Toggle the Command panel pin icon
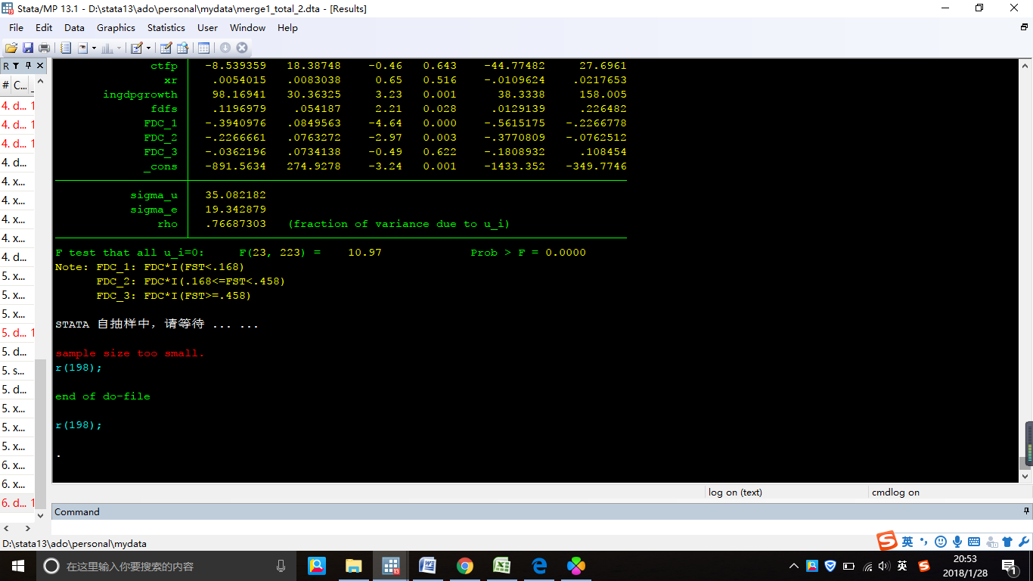Screen dimensions: 1033x581 [x=1026, y=511]
